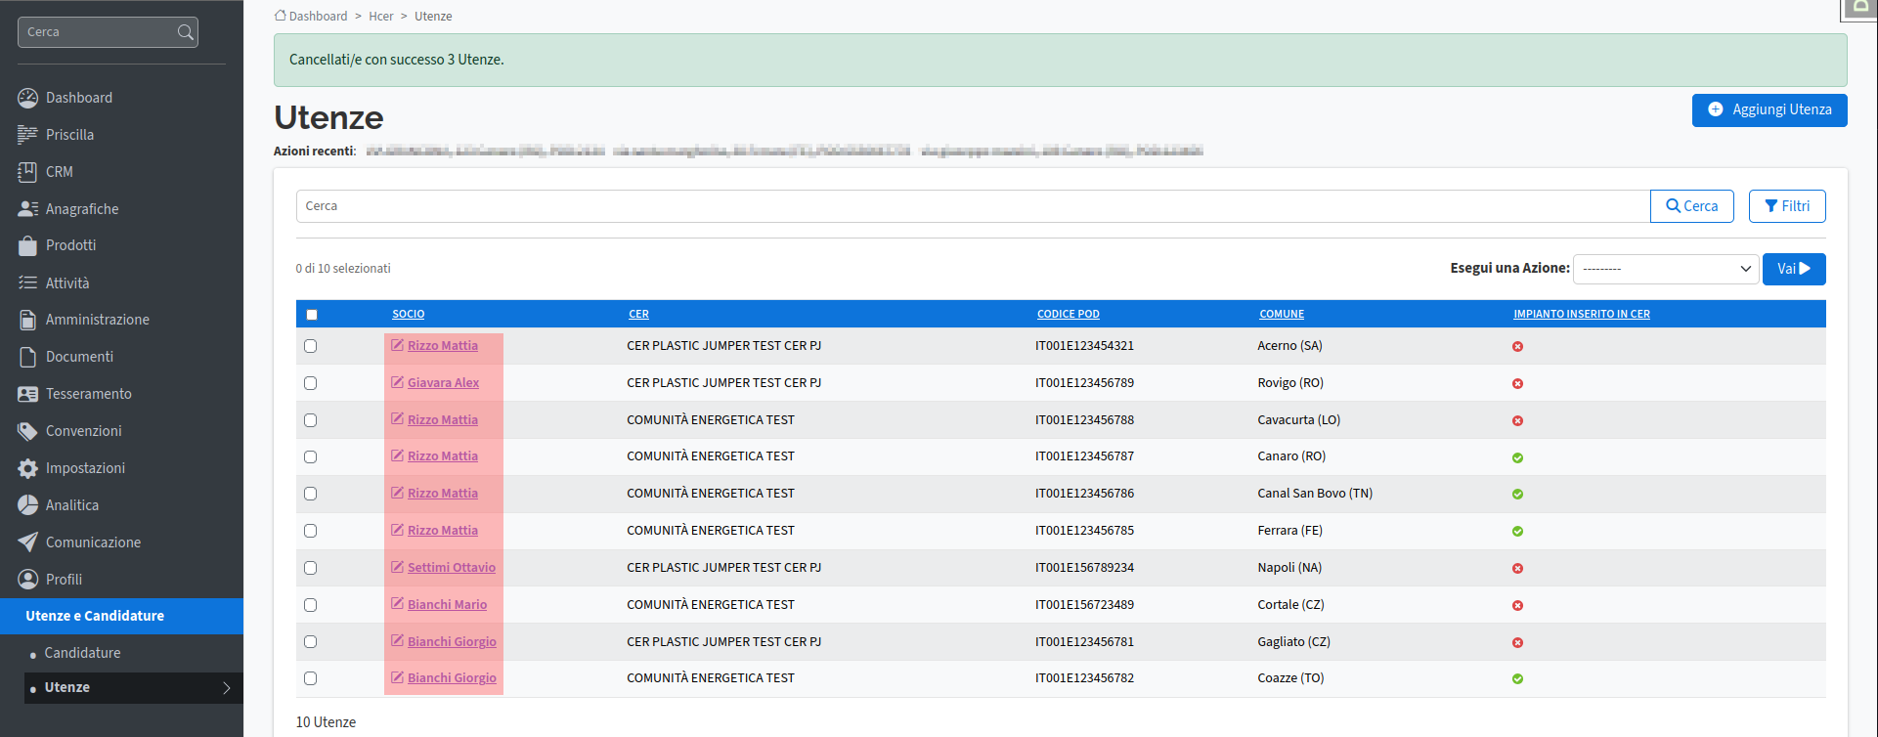Click the Prodotti bag icon

tap(27, 245)
